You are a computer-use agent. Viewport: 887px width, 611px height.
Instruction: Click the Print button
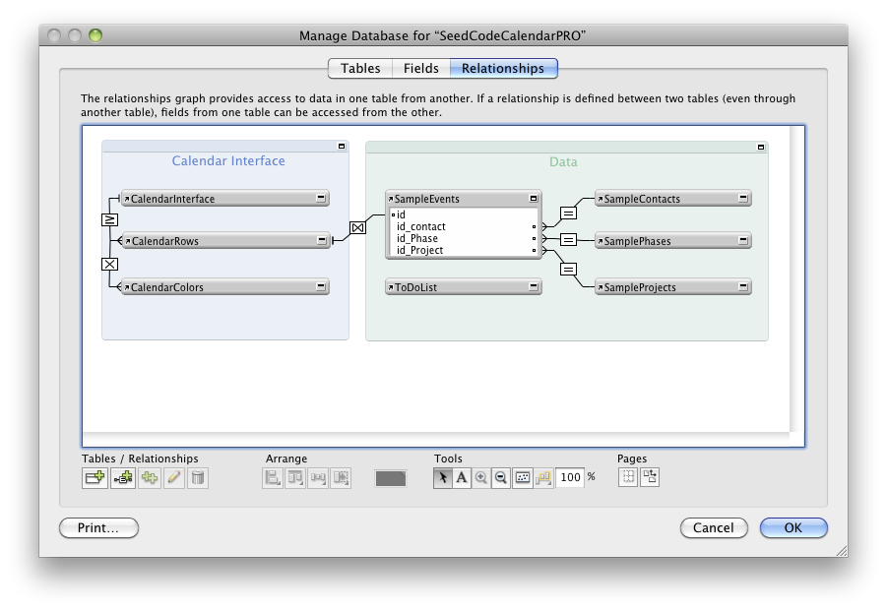tap(98, 528)
